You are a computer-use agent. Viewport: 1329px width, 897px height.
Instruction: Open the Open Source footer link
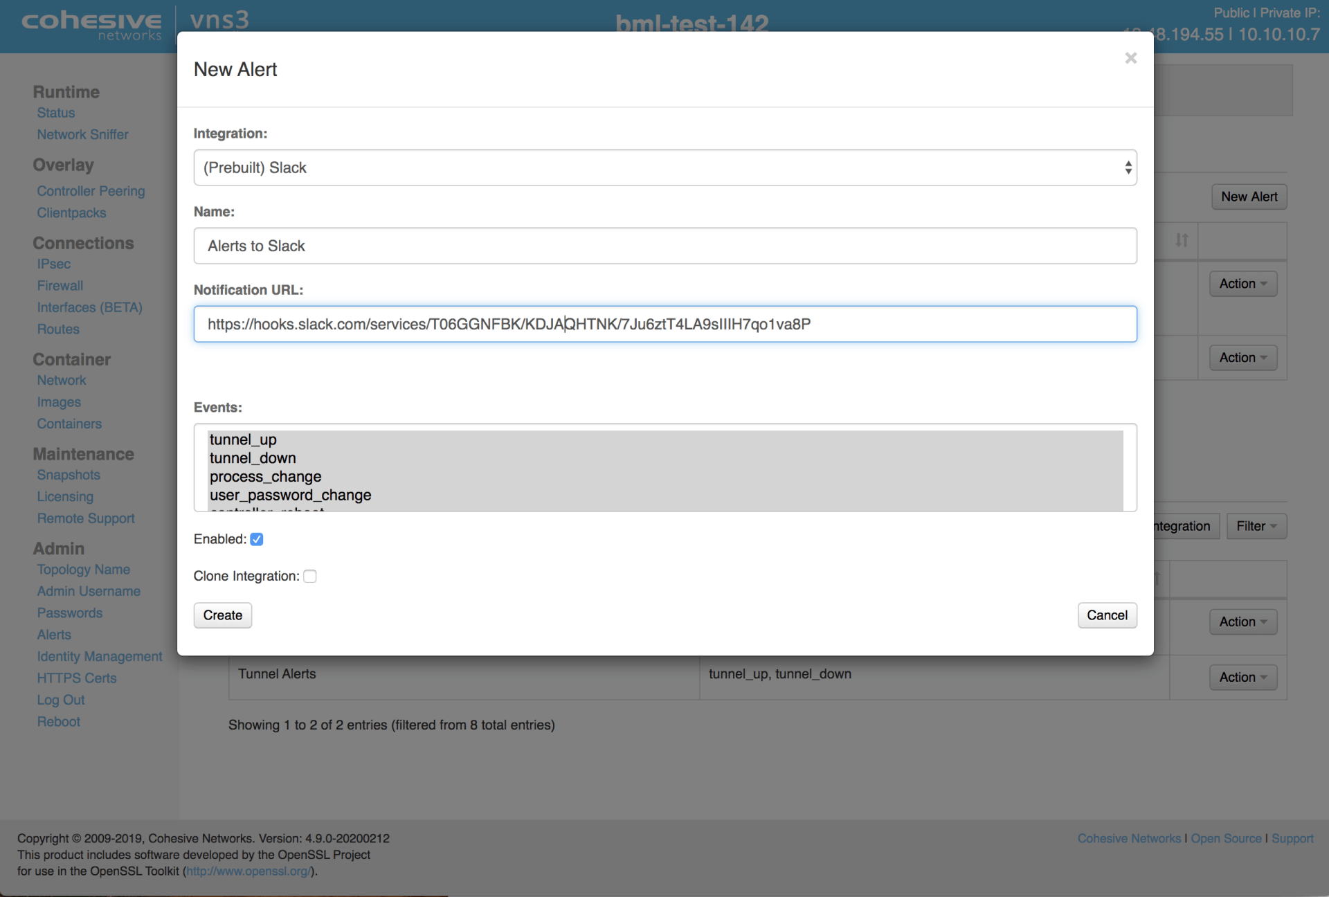[x=1226, y=838]
